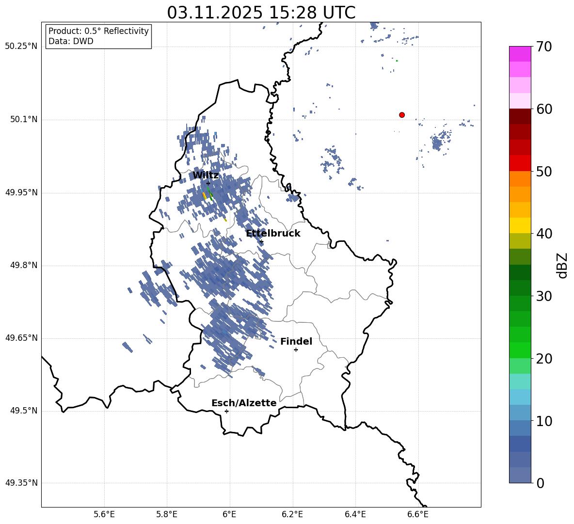The height and width of the screenshot is (524, 574).
Task: Click the colorbar tick label 60
Action: click(544, 109)
